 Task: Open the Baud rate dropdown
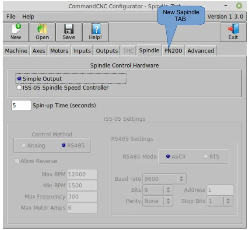click(x=164, y=179)
